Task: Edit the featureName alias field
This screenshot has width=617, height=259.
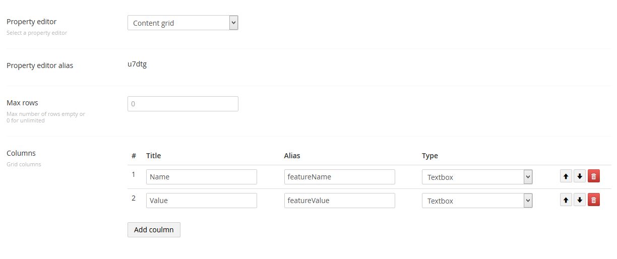Action: [x=339, y=177]
